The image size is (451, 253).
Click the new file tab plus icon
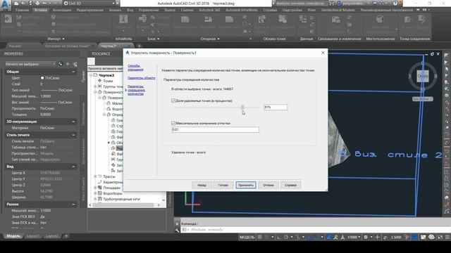tap(140, 46)
